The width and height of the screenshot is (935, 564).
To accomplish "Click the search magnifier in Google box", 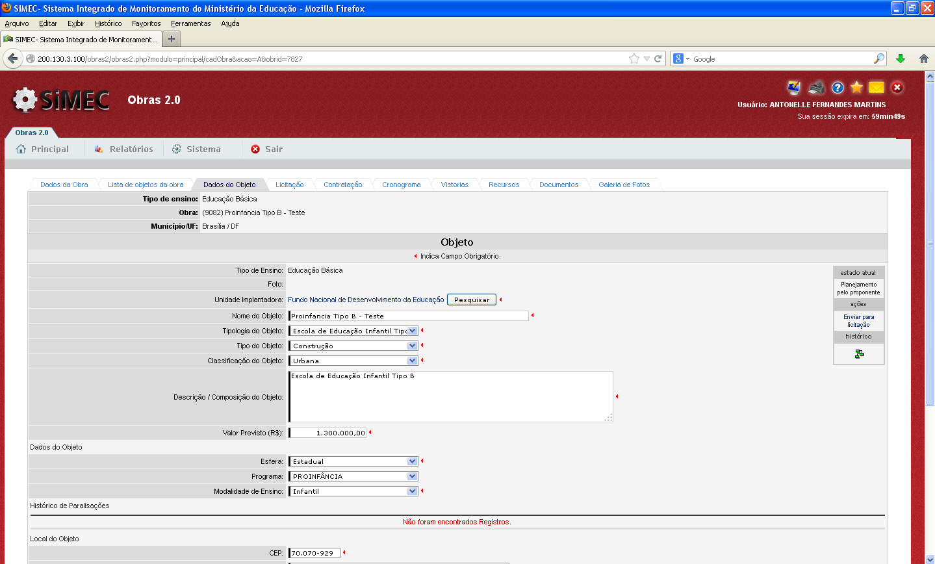I will [879, 58].
